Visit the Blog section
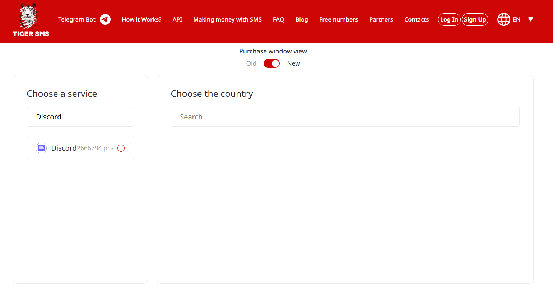The image size is (553, 303). point(302,19)
